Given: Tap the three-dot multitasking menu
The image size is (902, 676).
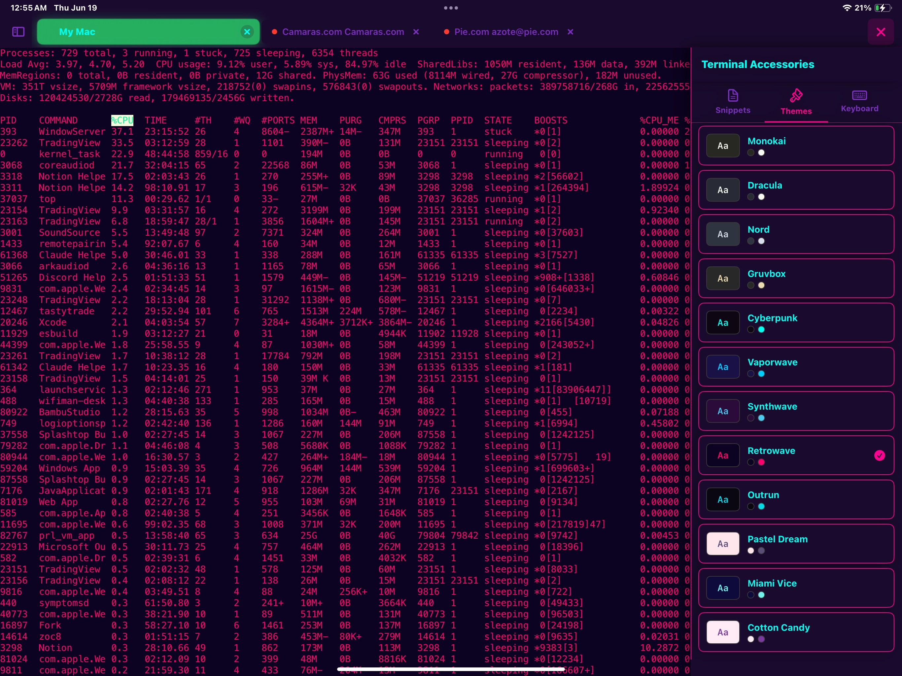Looking at the screenshot, I should tap(451, 8).
